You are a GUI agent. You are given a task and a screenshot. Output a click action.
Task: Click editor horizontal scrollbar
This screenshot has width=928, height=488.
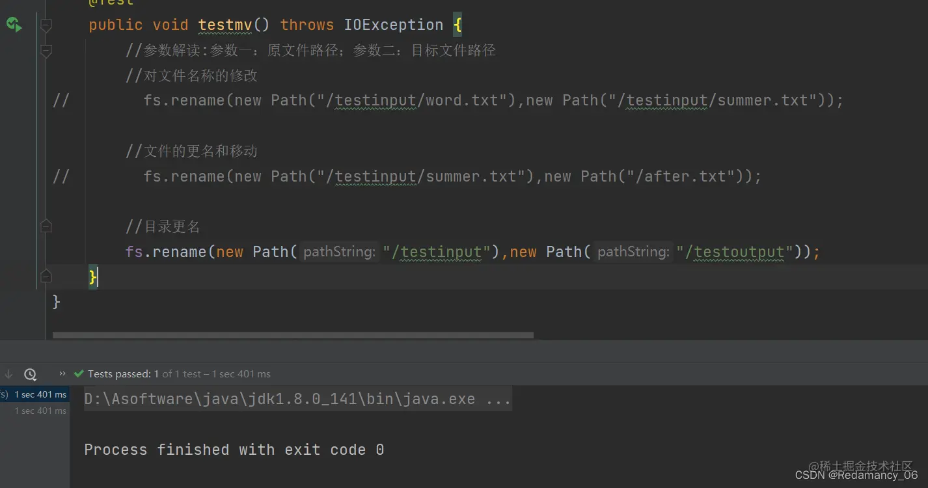[293, 335]
